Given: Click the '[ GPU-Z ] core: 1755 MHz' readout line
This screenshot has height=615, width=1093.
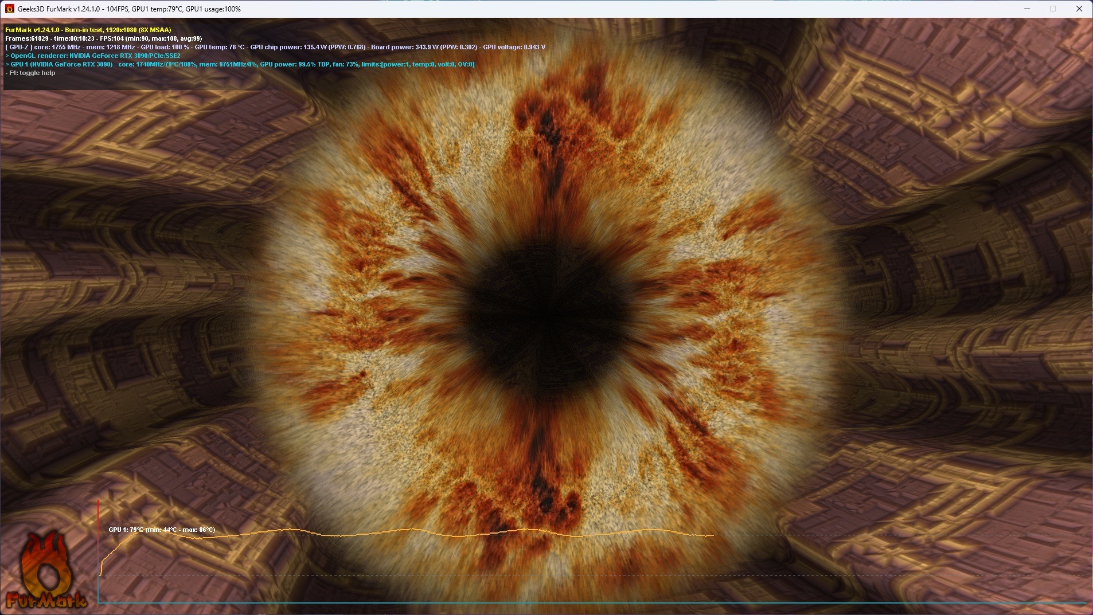Looking at the screenshot, I should 275,47.
